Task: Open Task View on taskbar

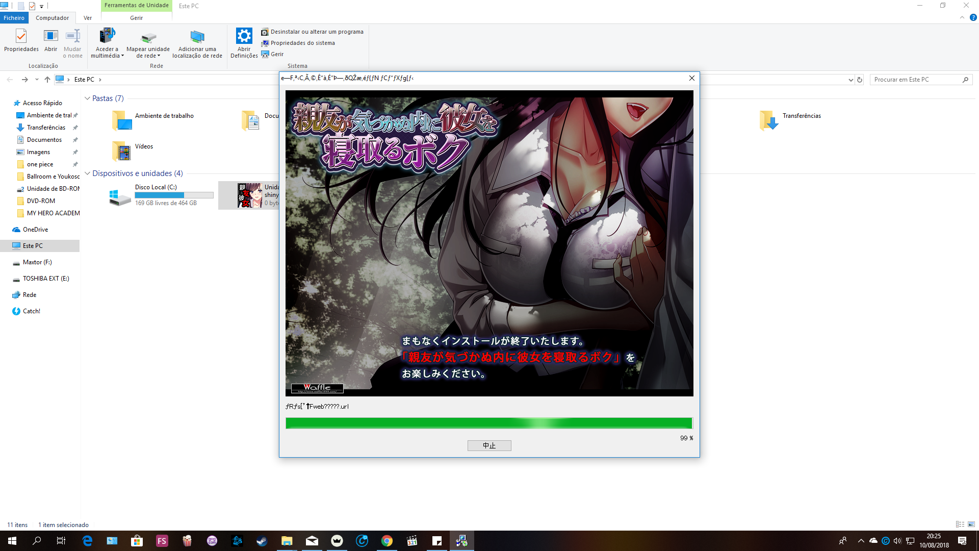Action: 61,541
